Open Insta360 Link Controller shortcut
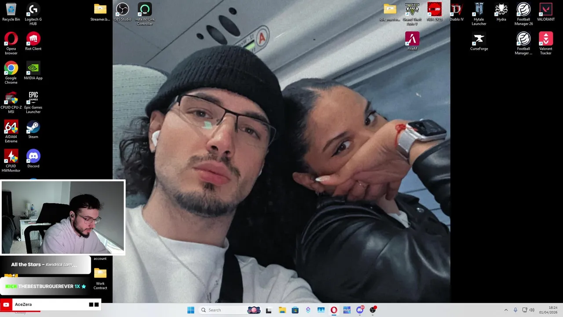Viewport: 563px width, 317px height. point(145,15)
